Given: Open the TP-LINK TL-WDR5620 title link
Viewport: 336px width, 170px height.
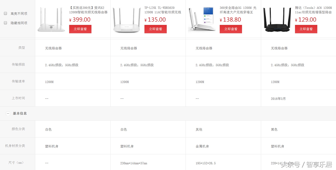Looking at the screenshot, I should pos(162,10).
